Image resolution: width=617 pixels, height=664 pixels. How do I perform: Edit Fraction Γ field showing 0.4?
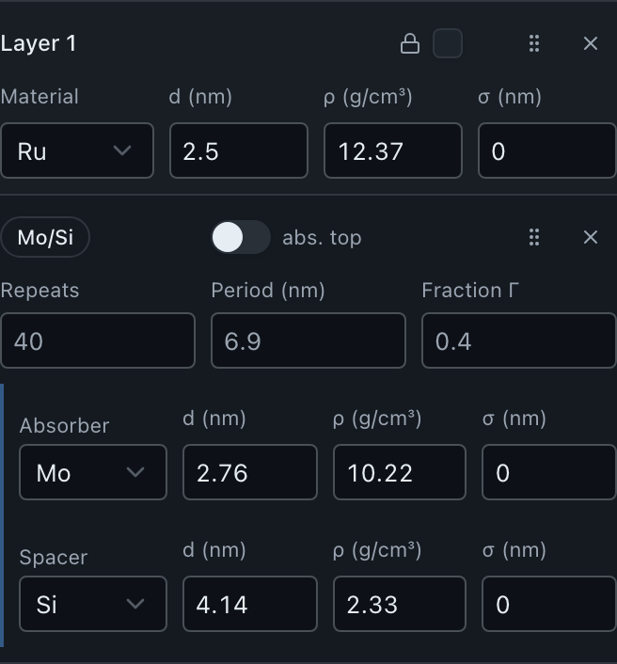click(519, 340)
